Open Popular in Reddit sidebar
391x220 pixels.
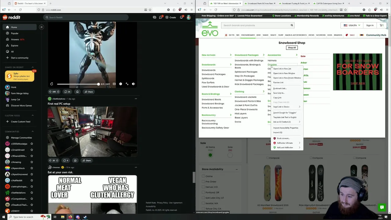click(x=15, y=33)
